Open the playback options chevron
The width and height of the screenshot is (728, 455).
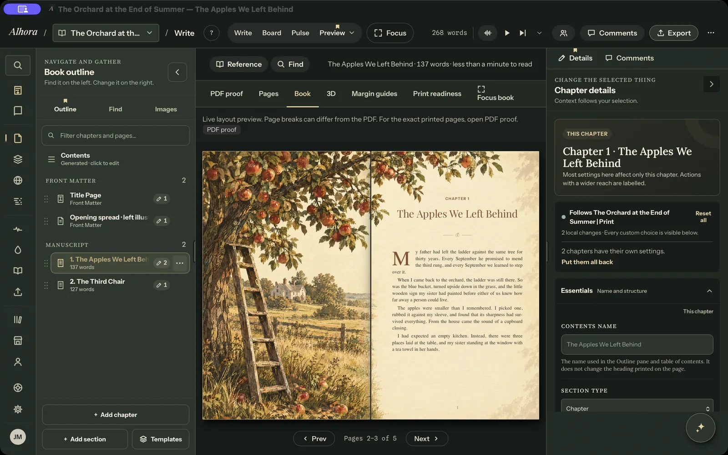click(539, 33)
